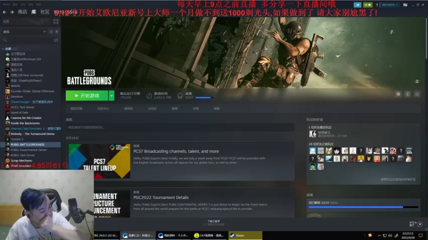This screenshot has height=240, width=428.
Task: Switch library to grid collections view
Action: coord(56,21)
